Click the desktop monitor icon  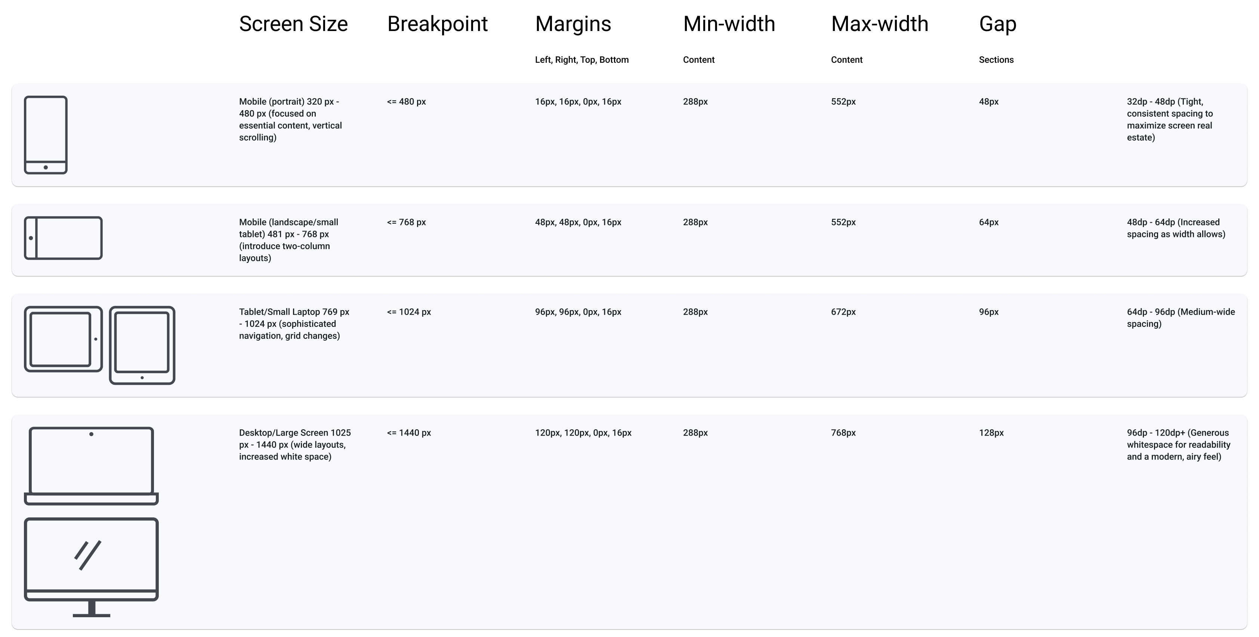click(92, 568)
